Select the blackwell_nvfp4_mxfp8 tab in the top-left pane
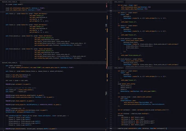Screen dimensions: 186x131 pyautogui.click(x=10, y=2)
